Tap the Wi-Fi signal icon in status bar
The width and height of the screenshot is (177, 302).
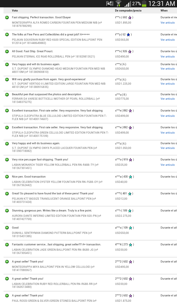click(x=119, y=4)
